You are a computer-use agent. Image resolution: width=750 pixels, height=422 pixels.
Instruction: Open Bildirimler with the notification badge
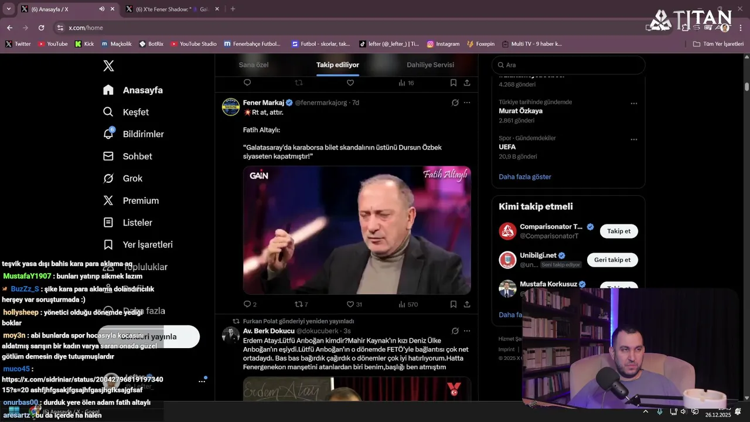click(x=133, y=134)
